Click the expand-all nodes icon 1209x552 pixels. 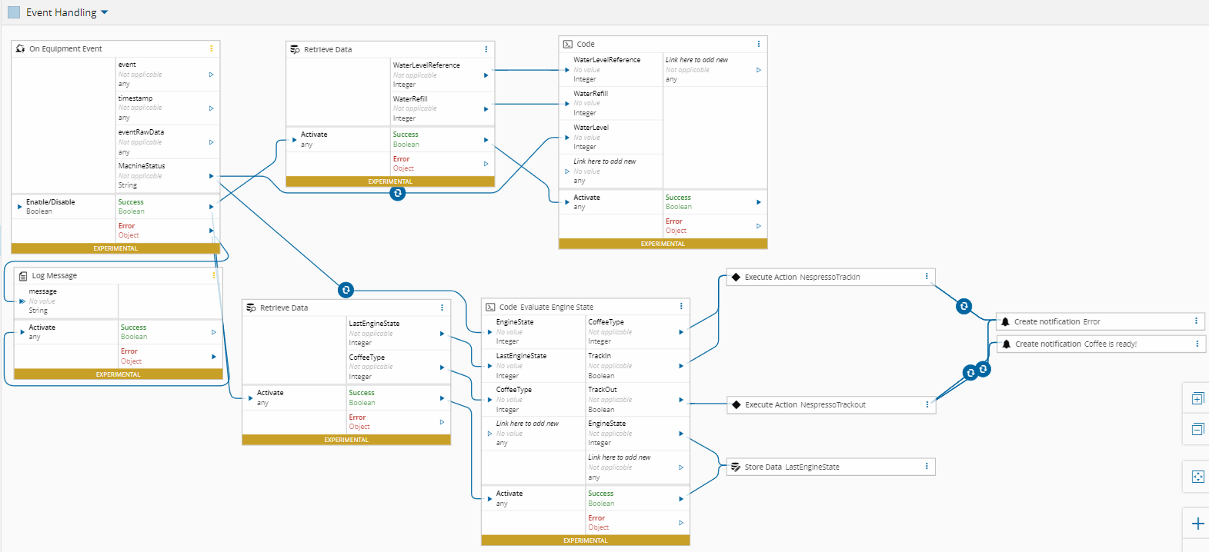pyautogui.click(x=1197, y=398)
